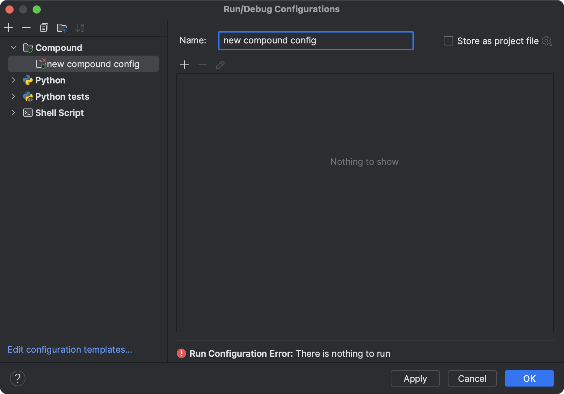The image size is (564, 394).
Task: Expand the Python configurations group
Action: pyautogui.click(x=13, y=80)
